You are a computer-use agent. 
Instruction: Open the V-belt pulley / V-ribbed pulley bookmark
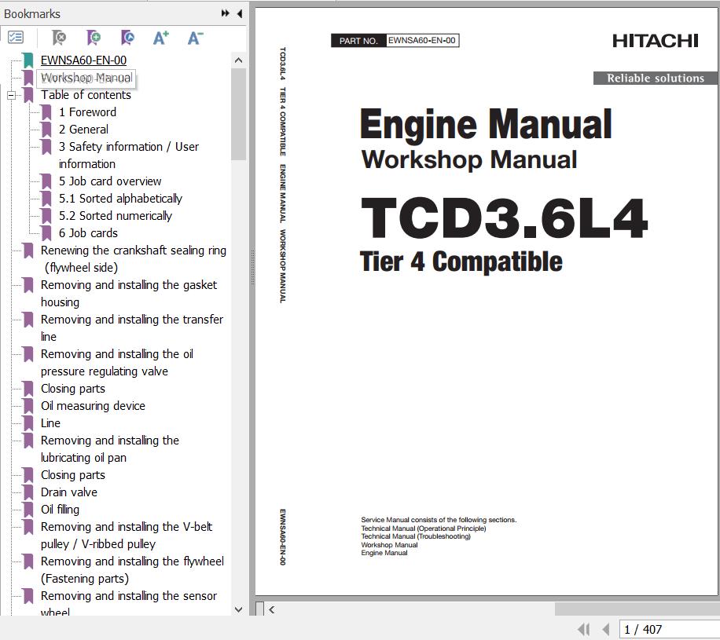(127, 536)
